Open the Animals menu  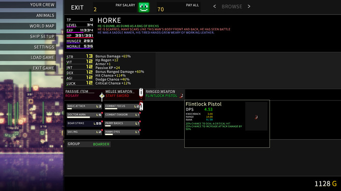[x=28, y=15]
